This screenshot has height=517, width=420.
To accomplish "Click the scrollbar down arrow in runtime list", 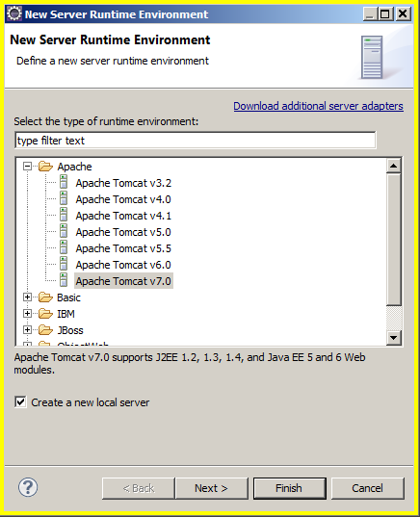I will (x=394, y=337).
